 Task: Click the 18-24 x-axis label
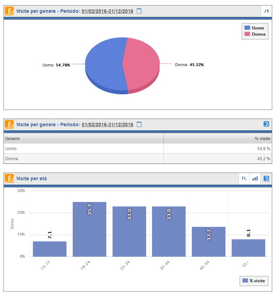point(85,266)
